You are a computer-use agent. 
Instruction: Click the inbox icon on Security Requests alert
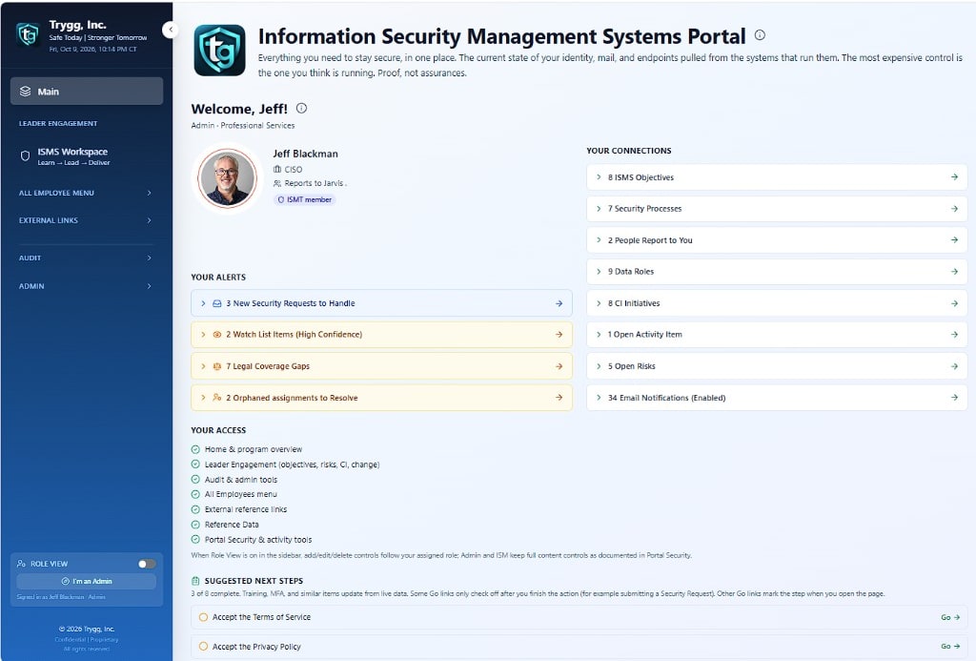tap(217, 303)
